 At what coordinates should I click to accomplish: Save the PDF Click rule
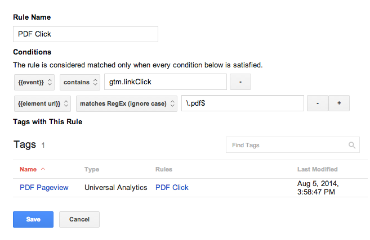33,219
